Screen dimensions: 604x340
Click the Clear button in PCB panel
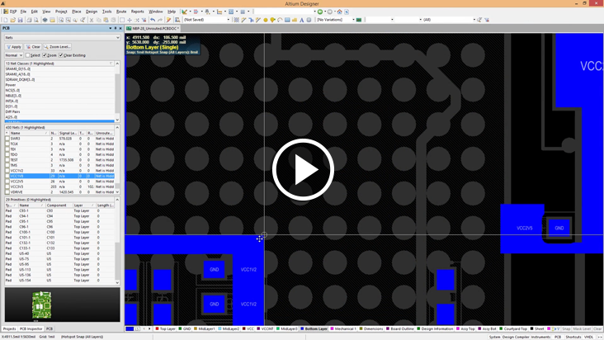click(33, 47)
